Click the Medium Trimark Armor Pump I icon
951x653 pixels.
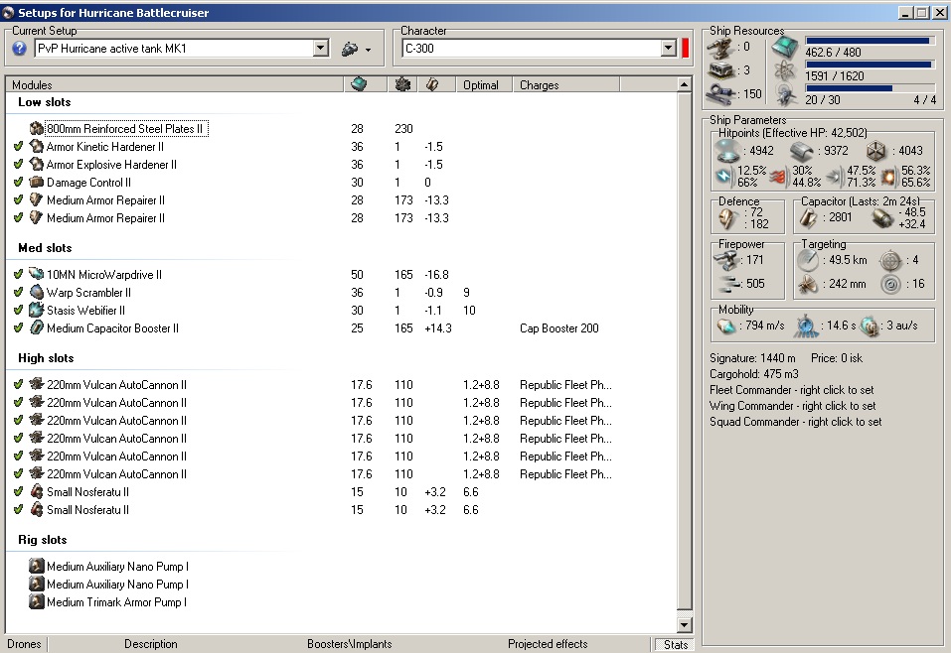point(37,602)
